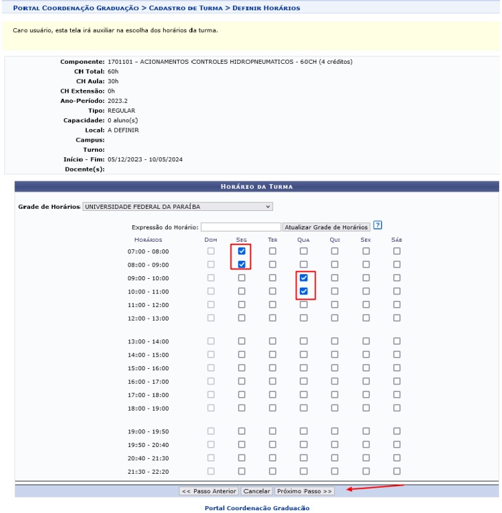This screenshot has width=502, height=513.
Task: Check Ter 07:00 - 08:00 checkbox
Action: 272,251
